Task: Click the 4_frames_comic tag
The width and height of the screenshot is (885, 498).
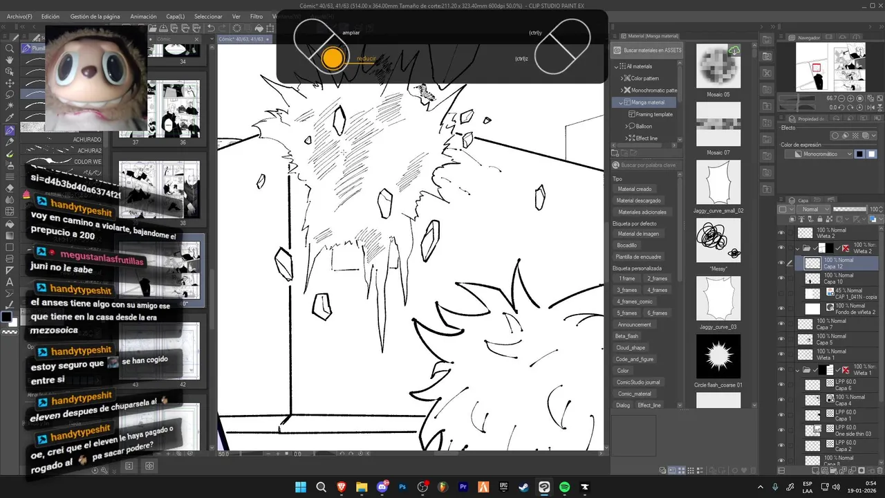Action: (x=635, y=302)
